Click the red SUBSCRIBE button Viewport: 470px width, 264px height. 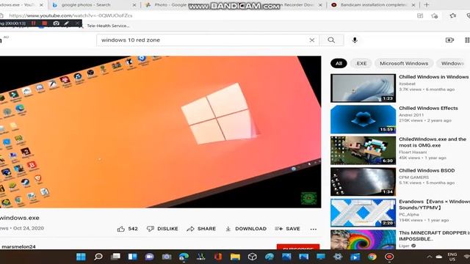(298, 247)
